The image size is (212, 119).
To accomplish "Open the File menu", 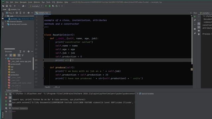I will coord(7,2).
